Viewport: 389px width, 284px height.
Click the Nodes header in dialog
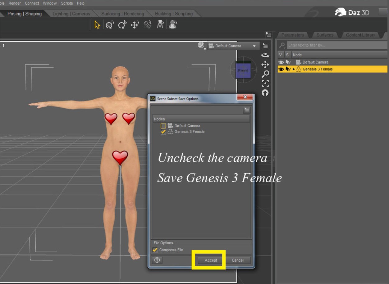point(201,119)
